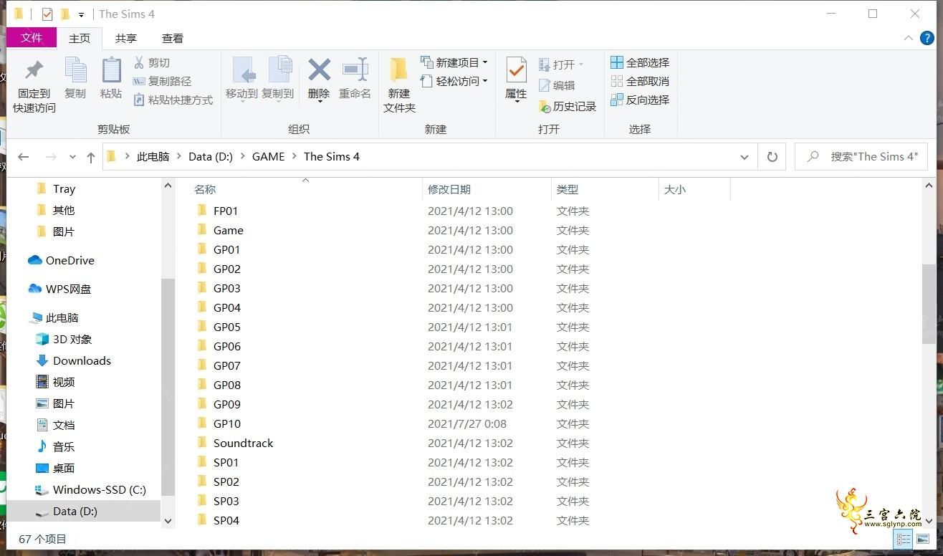Open History (历史记录)
The image size is (943, 556).
coord(567,106)
